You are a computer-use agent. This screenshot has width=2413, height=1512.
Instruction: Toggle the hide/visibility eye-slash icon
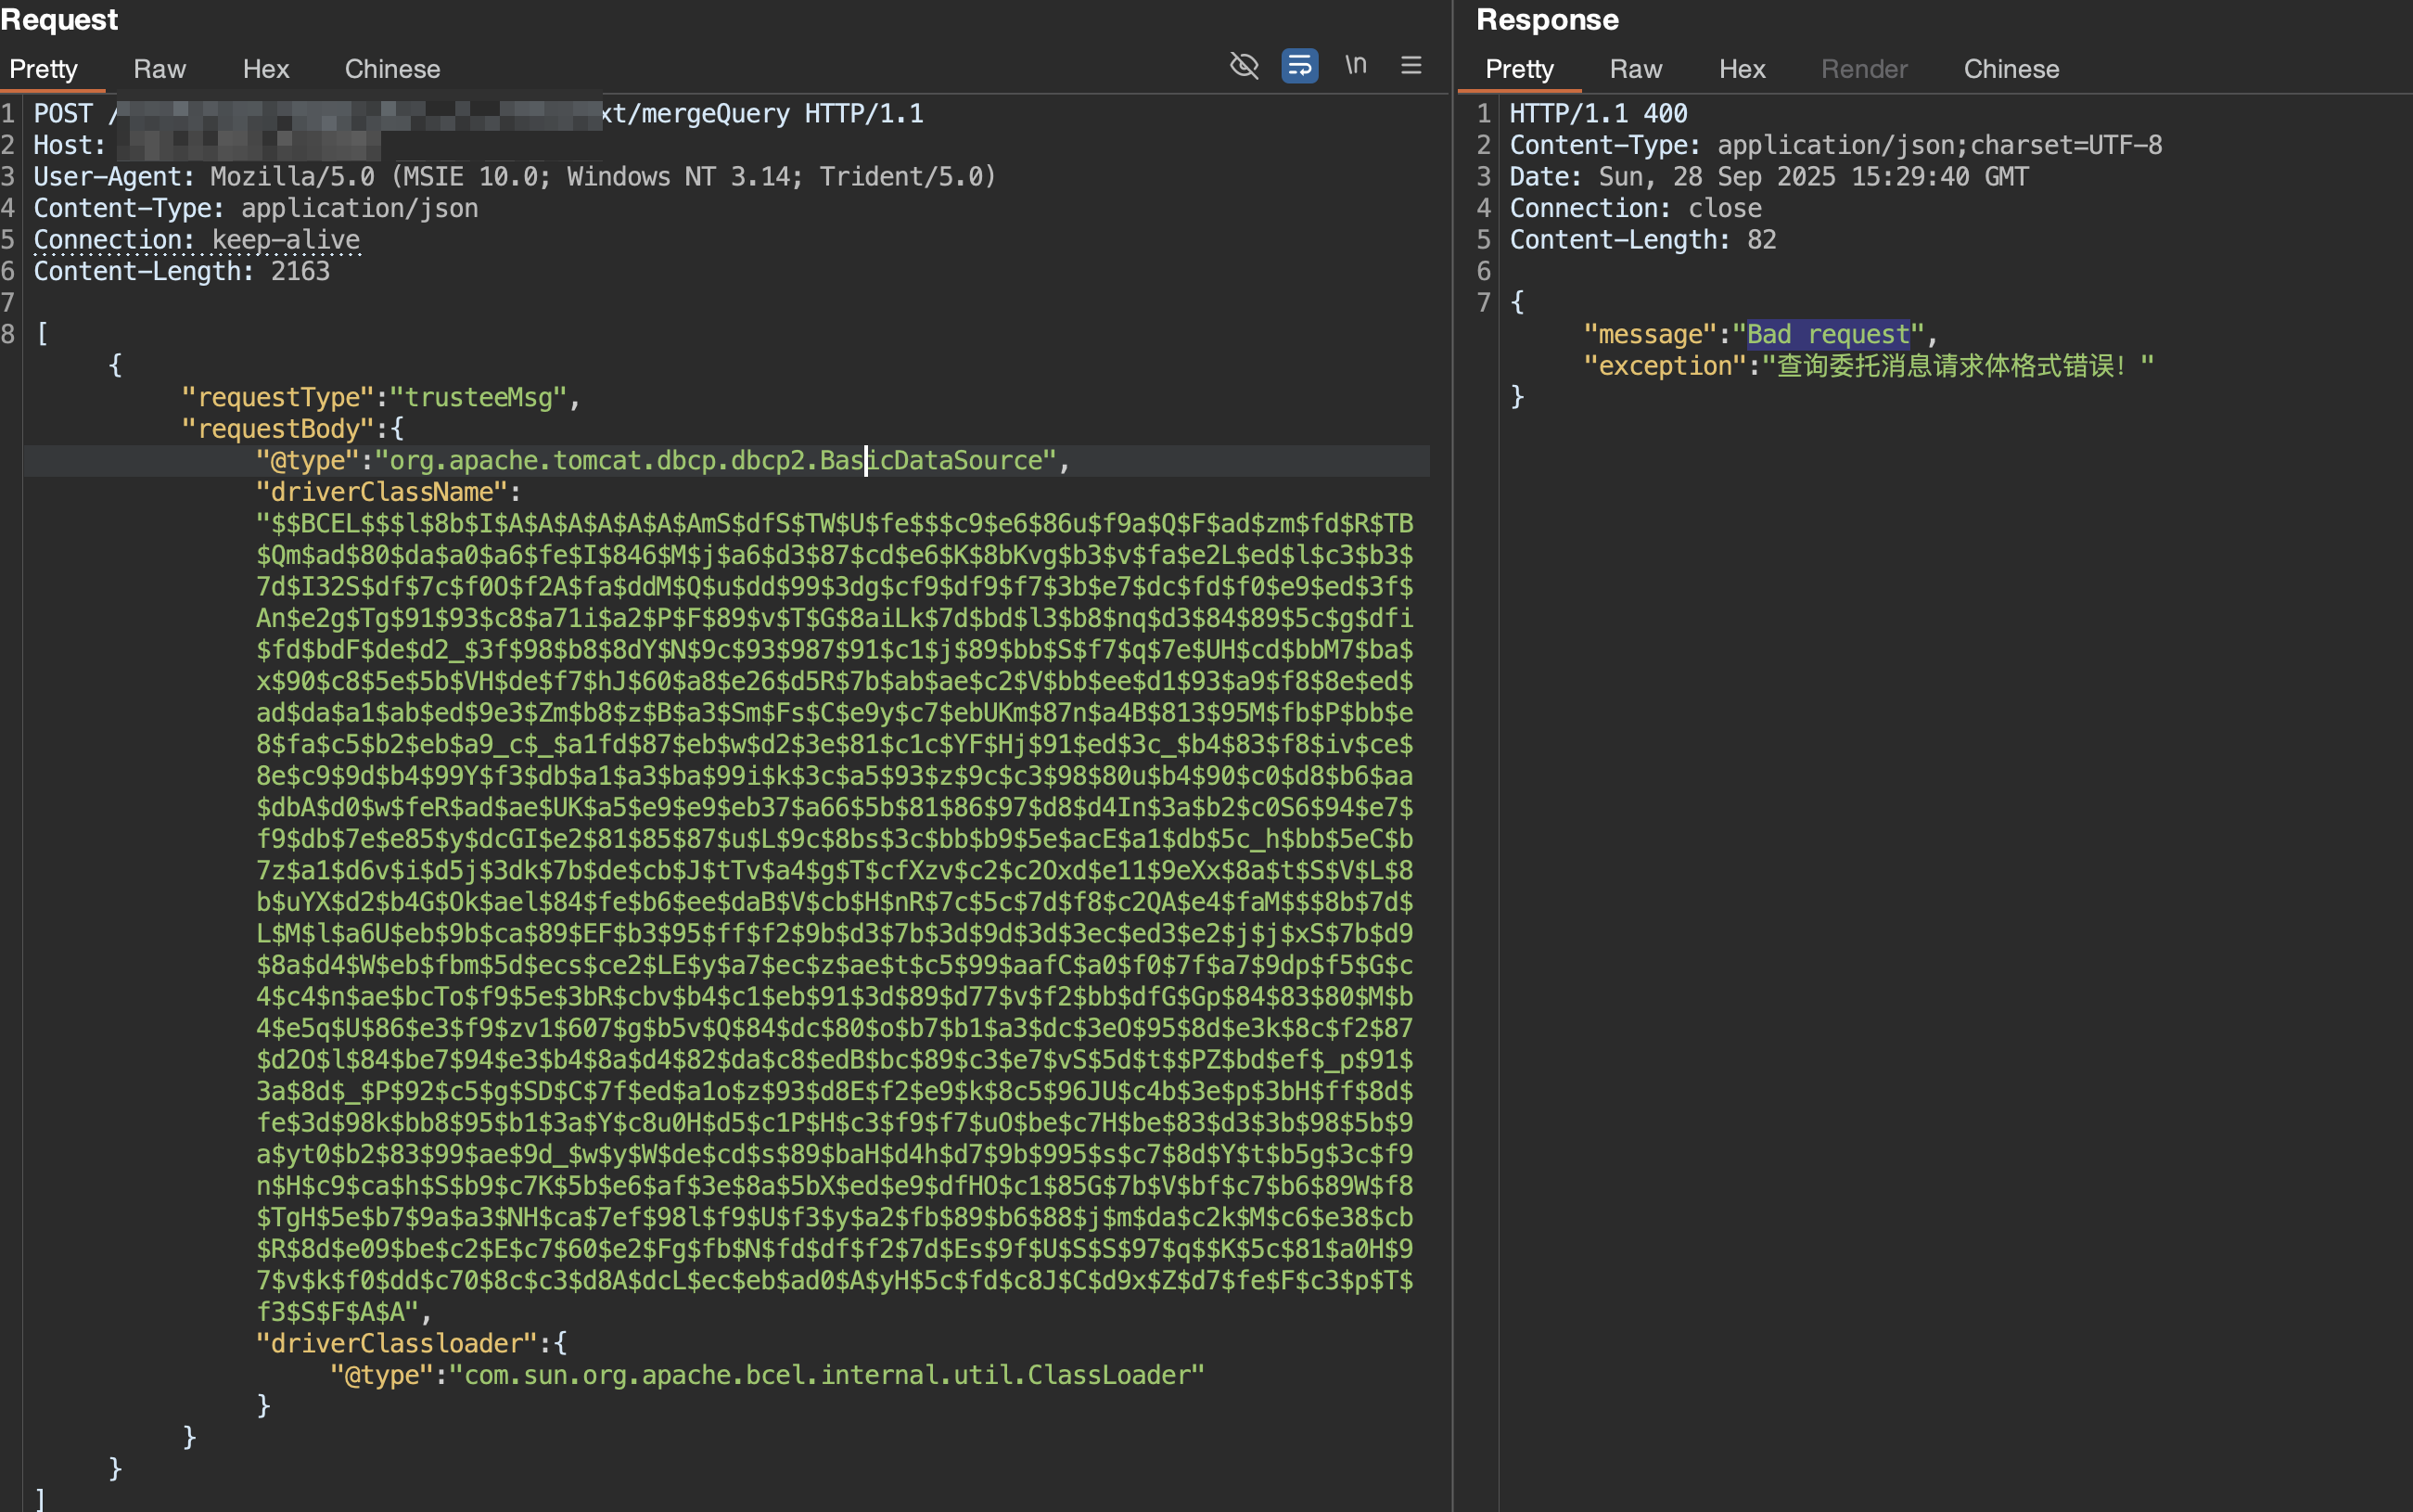pyautogui.click(x=1244, y=66)
